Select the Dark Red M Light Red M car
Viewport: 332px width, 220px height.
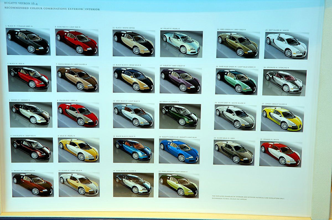pyautogui.click(x=77, y=42)
